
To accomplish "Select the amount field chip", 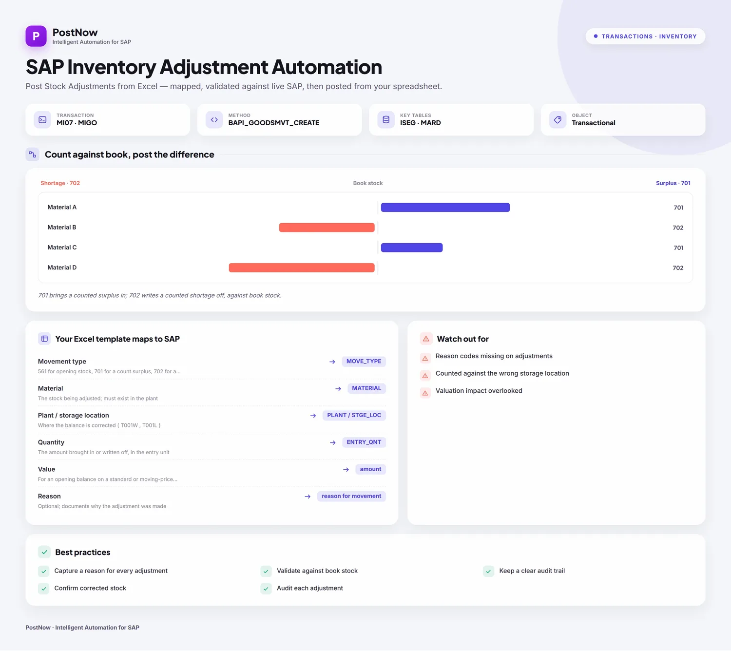I will tap(370, 469).
